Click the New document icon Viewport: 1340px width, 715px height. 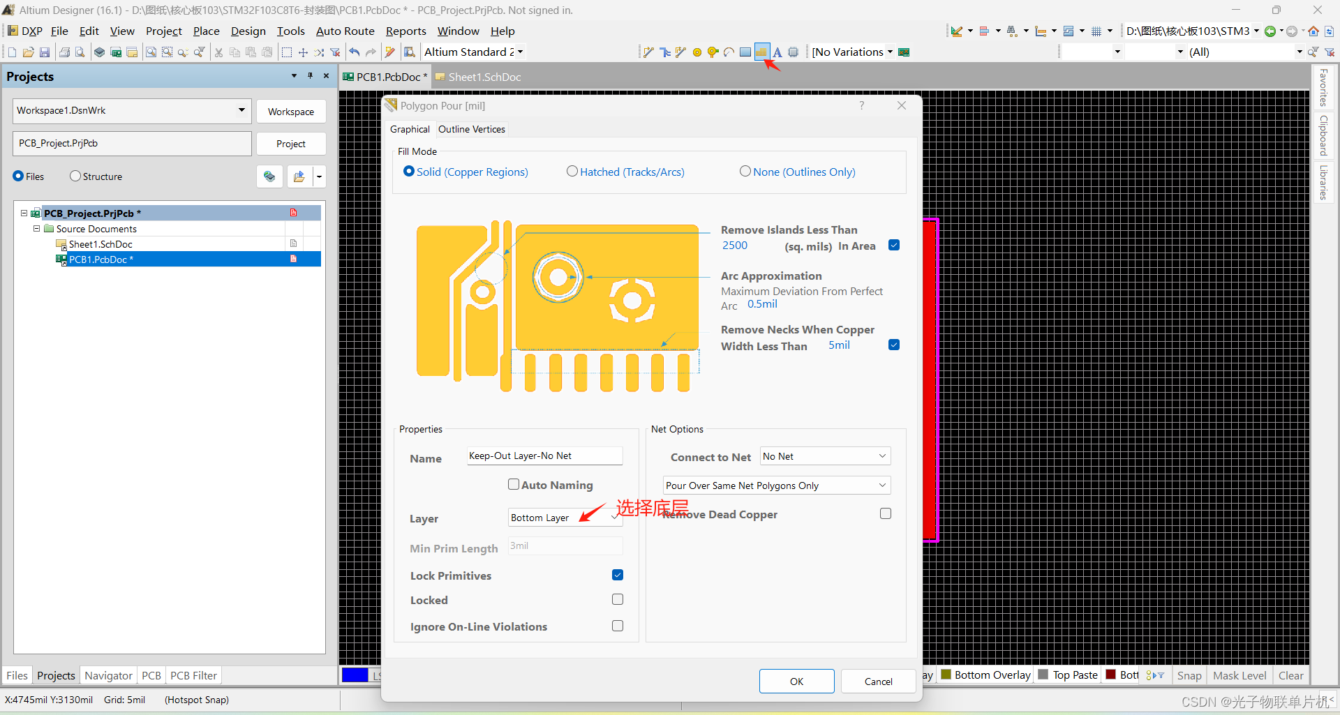[12, 52]
